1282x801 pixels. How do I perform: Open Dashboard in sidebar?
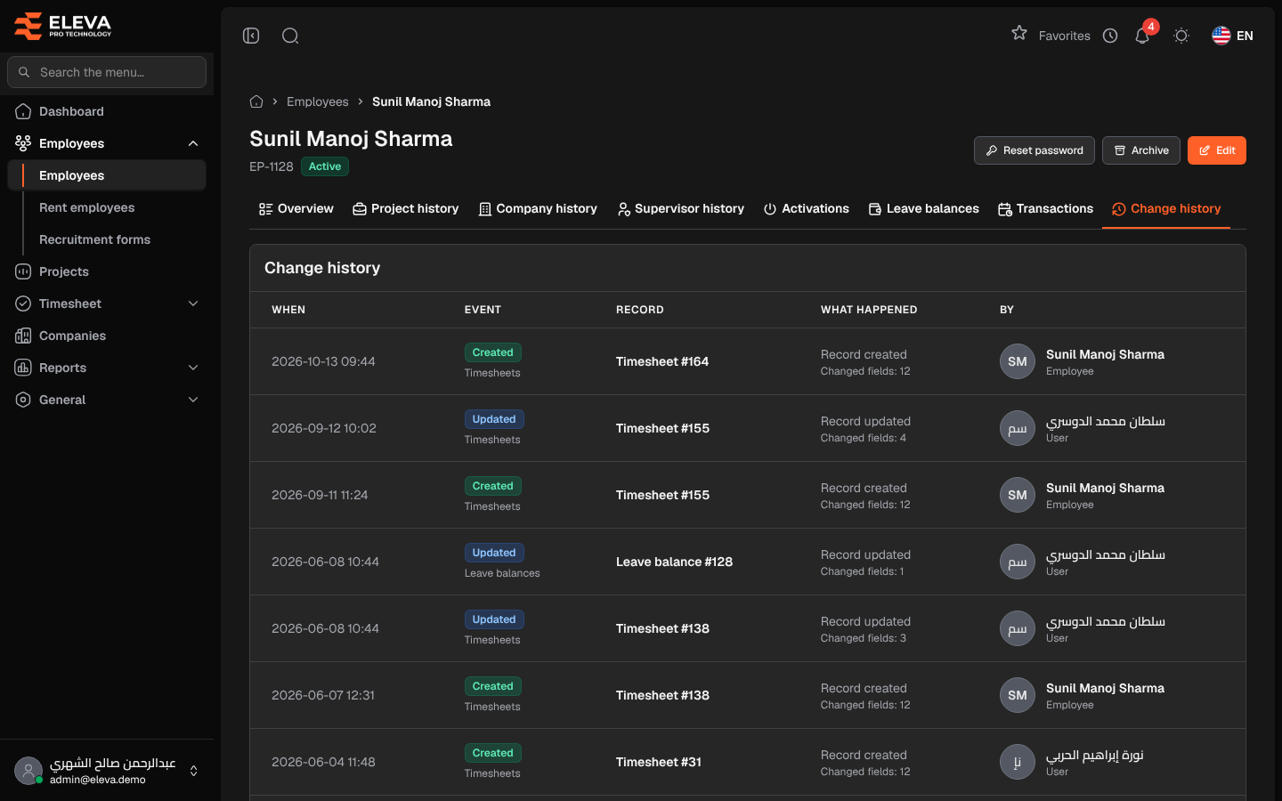[x=107, y=111]
